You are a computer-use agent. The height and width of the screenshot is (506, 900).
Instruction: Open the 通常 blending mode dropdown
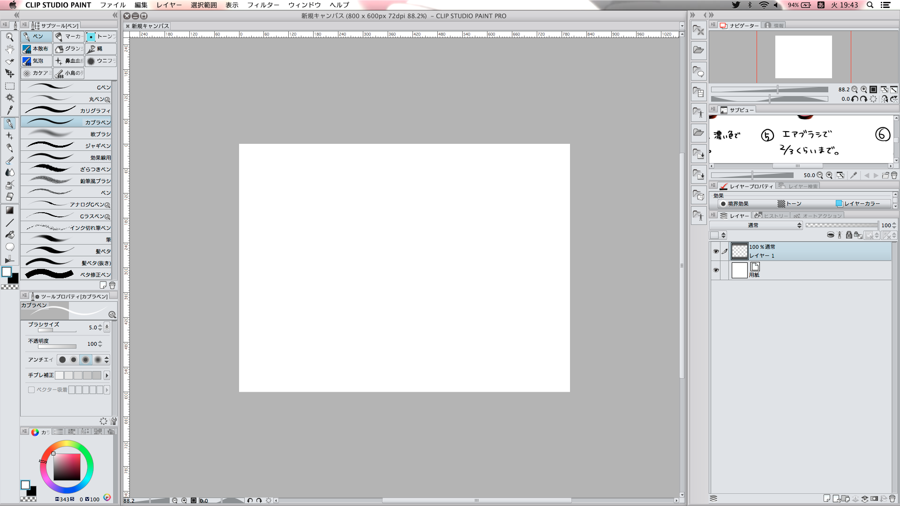point(756,225)
